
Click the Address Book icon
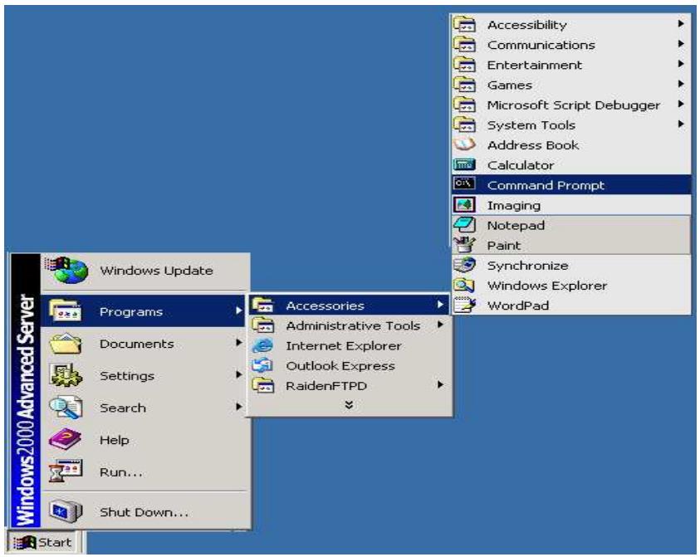[x=464, y=144]
